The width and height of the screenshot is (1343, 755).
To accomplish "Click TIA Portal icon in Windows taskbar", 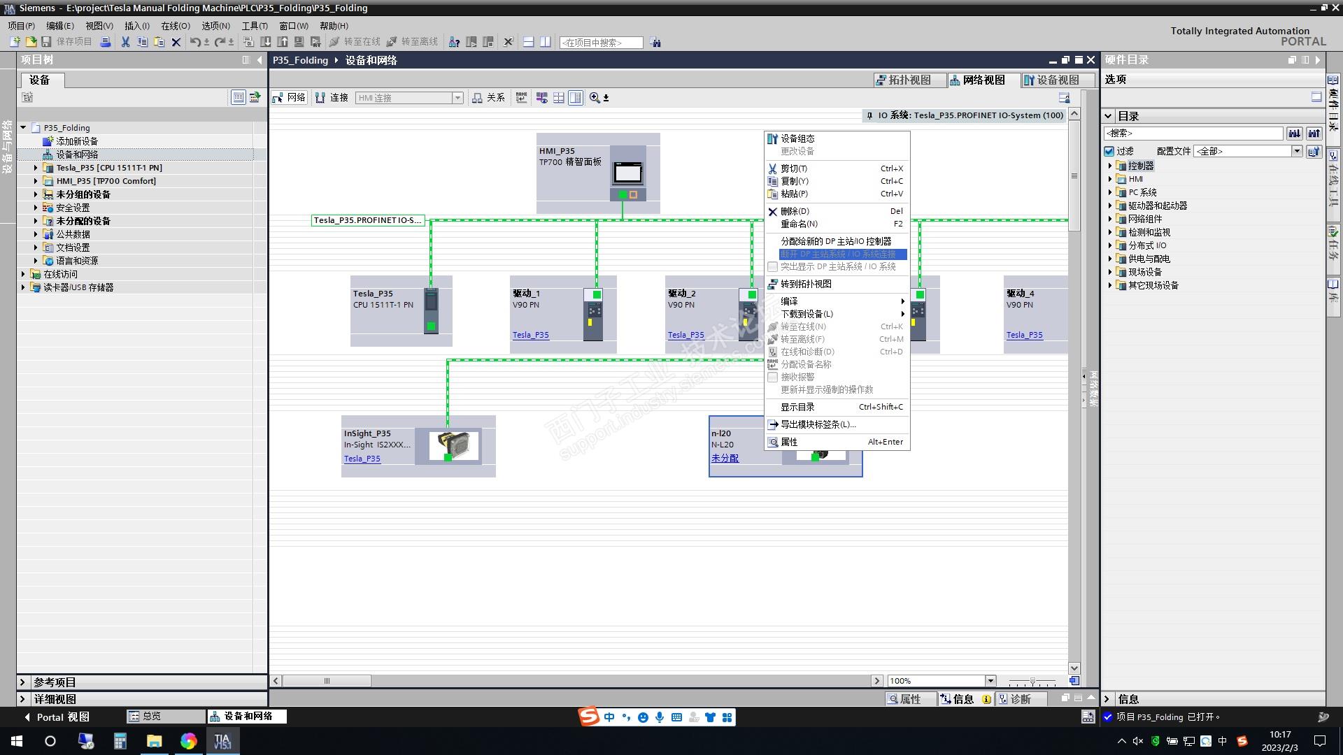I will click(222, 741).
